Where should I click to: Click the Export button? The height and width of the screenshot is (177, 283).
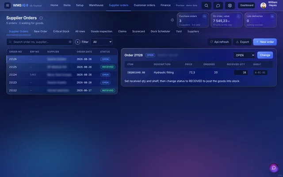pyautogui.click(x=242, y=42)
